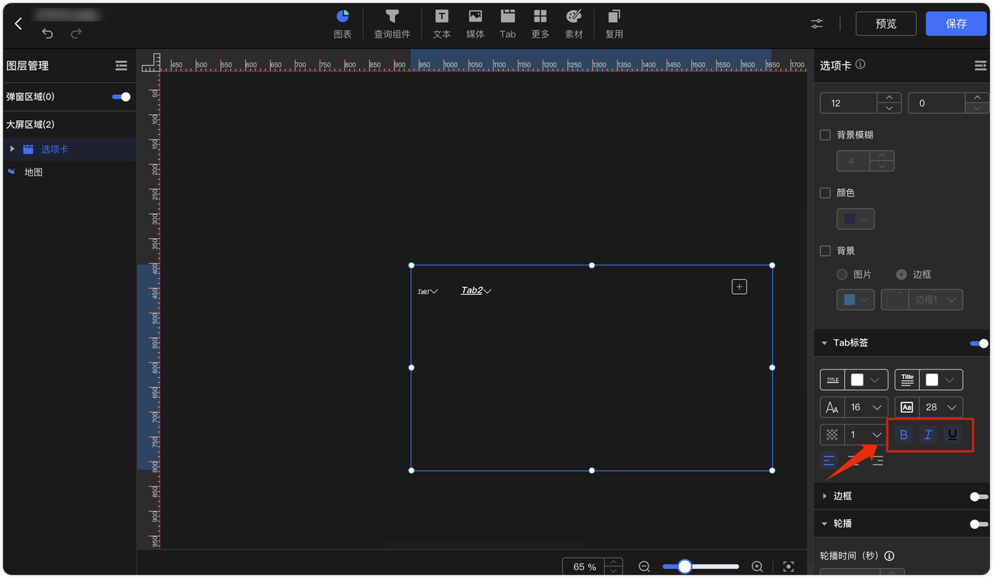Switch to the 更多 tab in toolbar

(x=541, y=23)
